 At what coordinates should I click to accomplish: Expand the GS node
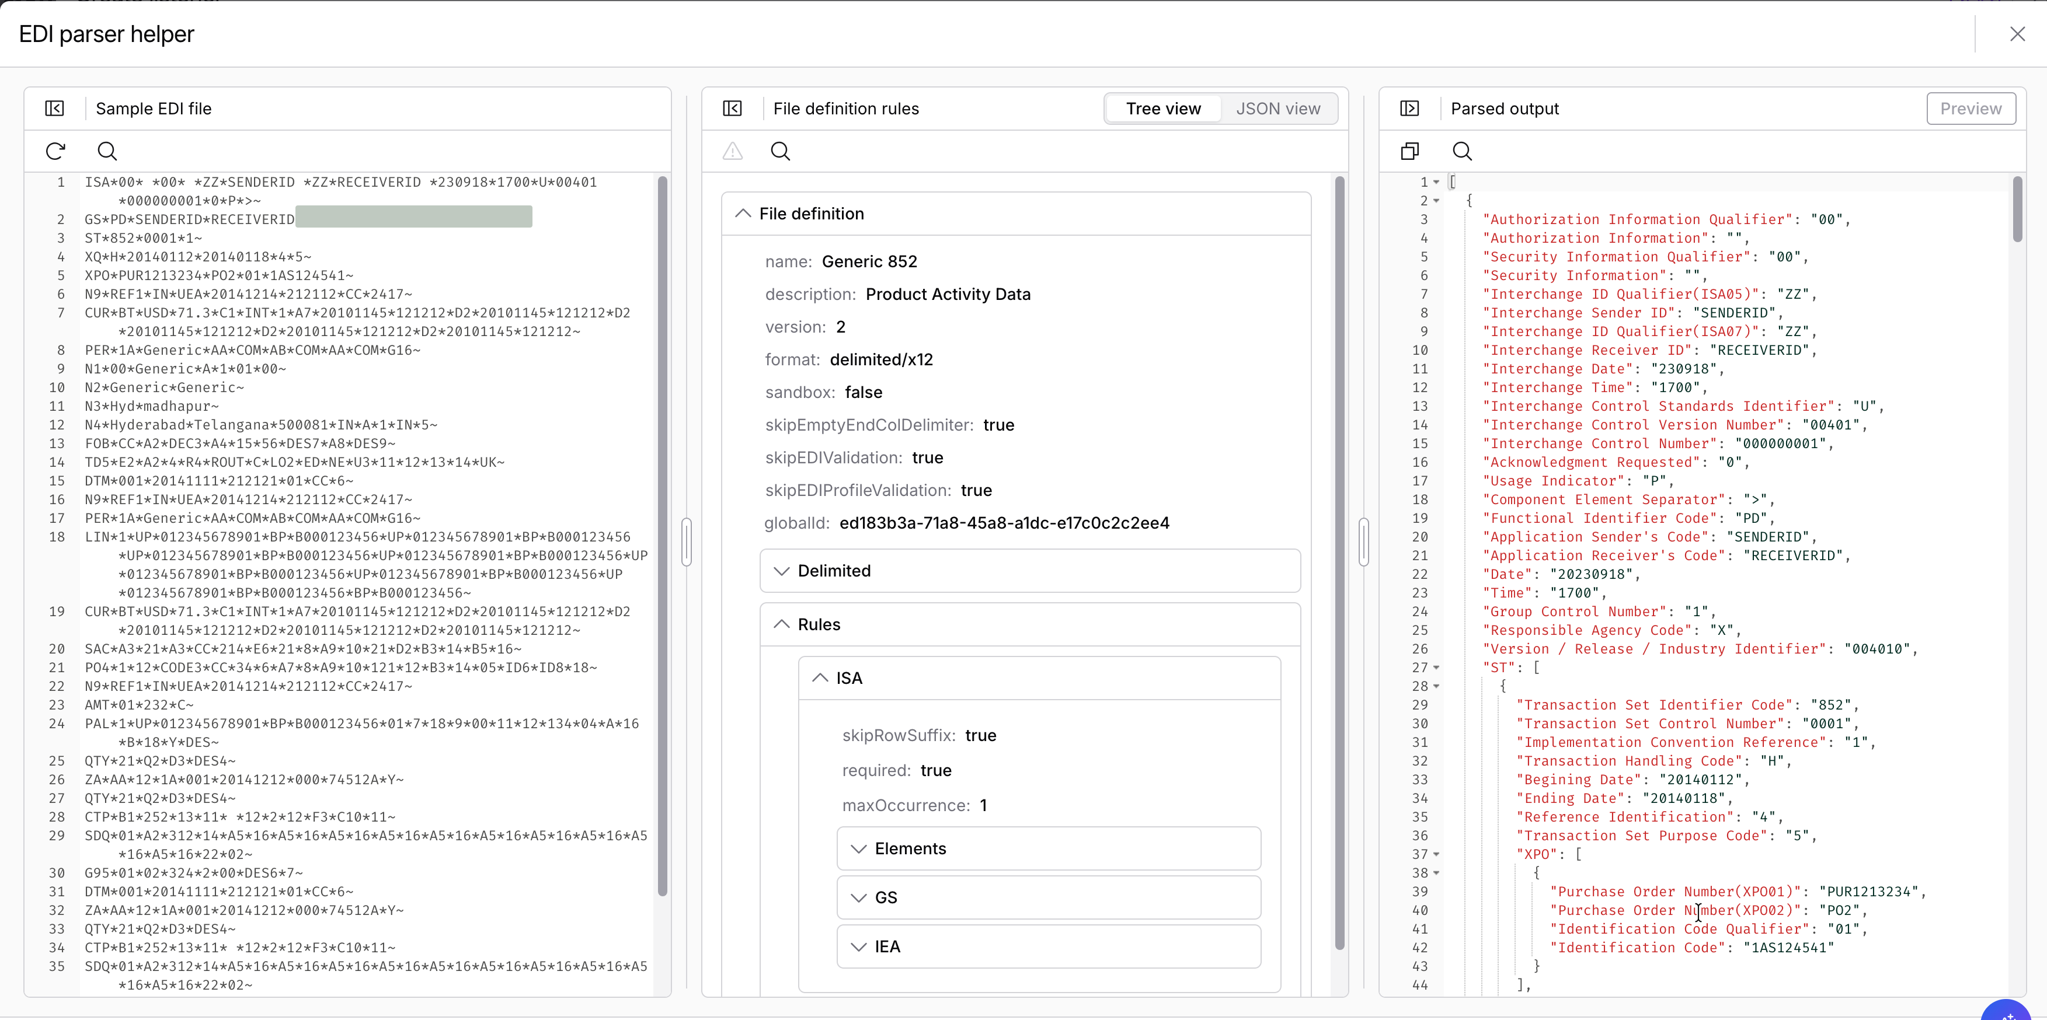click(858, 897)
